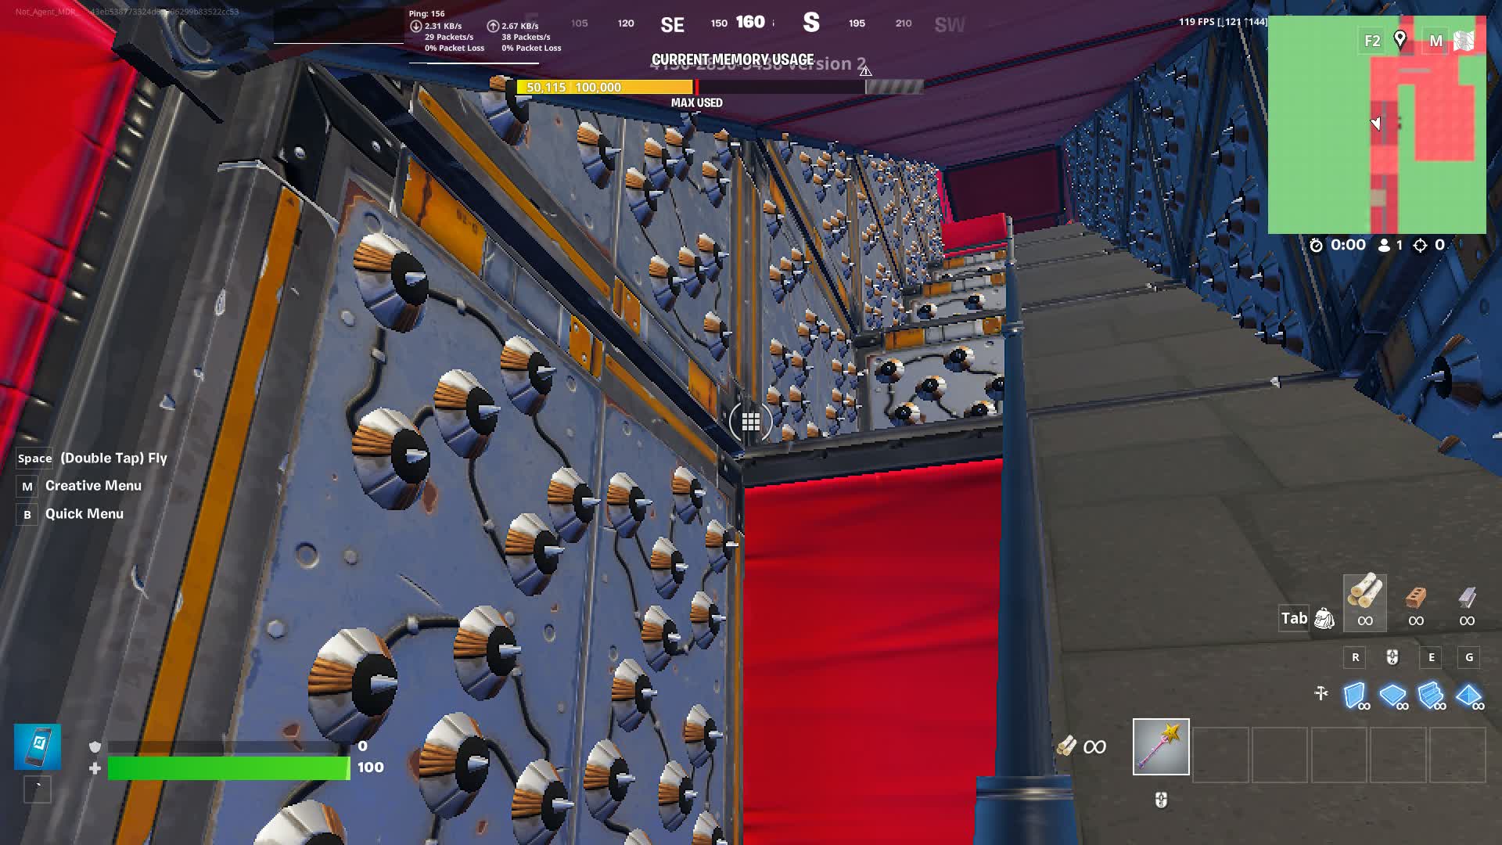The image size is (1502, 845).
Task: Toggle build mode hammer-wrench icon
Action: point(1321,693)
